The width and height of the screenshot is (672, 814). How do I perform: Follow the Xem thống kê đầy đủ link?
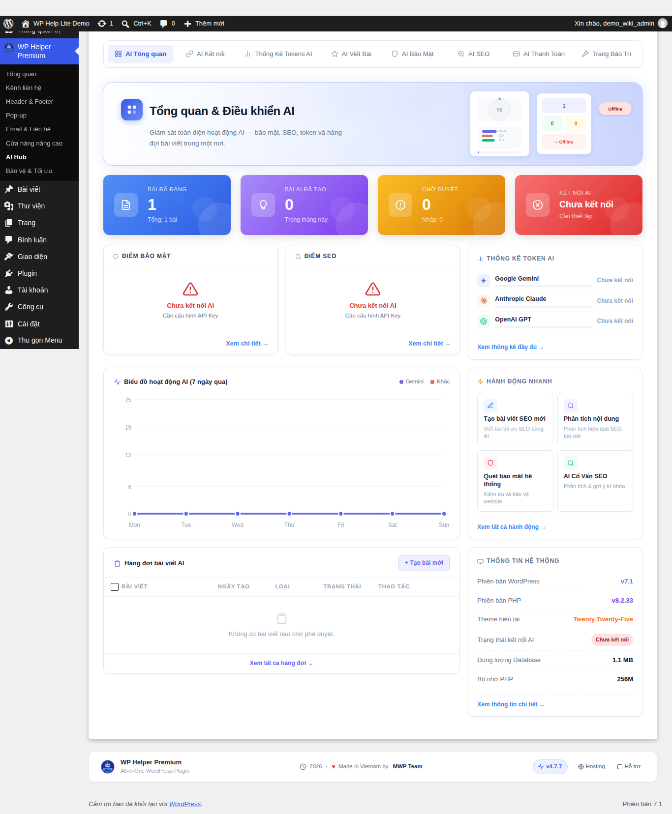510,347
